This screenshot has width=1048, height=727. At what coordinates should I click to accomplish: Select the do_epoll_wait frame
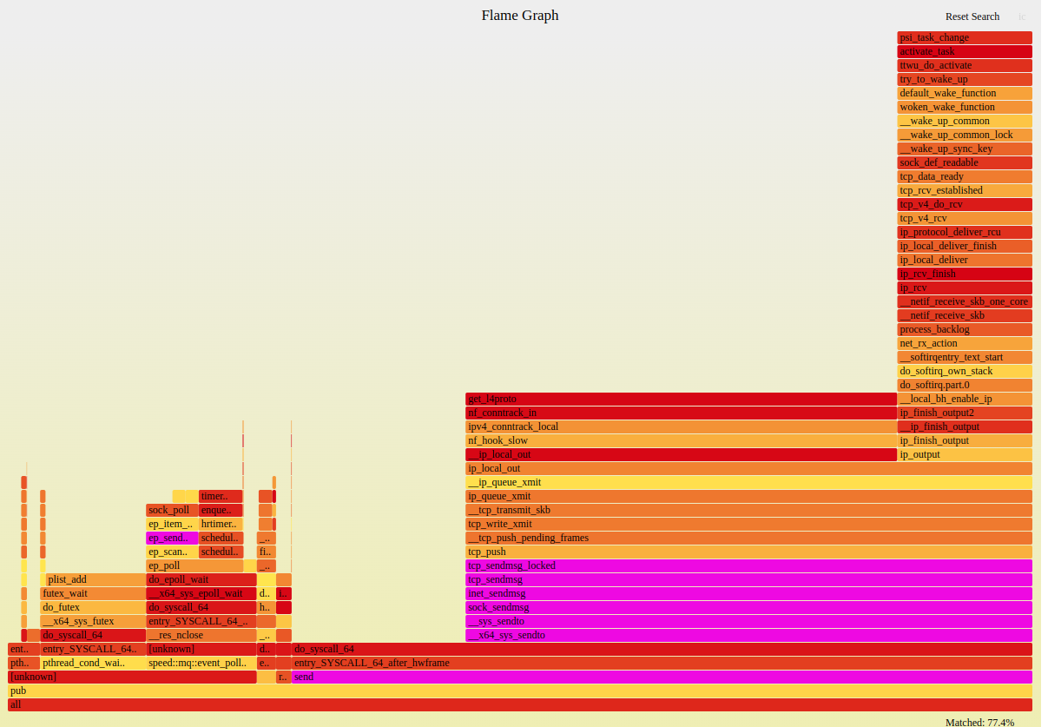point(201,579)
